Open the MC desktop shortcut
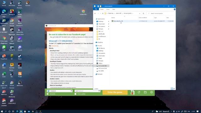This screenshot has width=201, height=113. coord(12,57)
